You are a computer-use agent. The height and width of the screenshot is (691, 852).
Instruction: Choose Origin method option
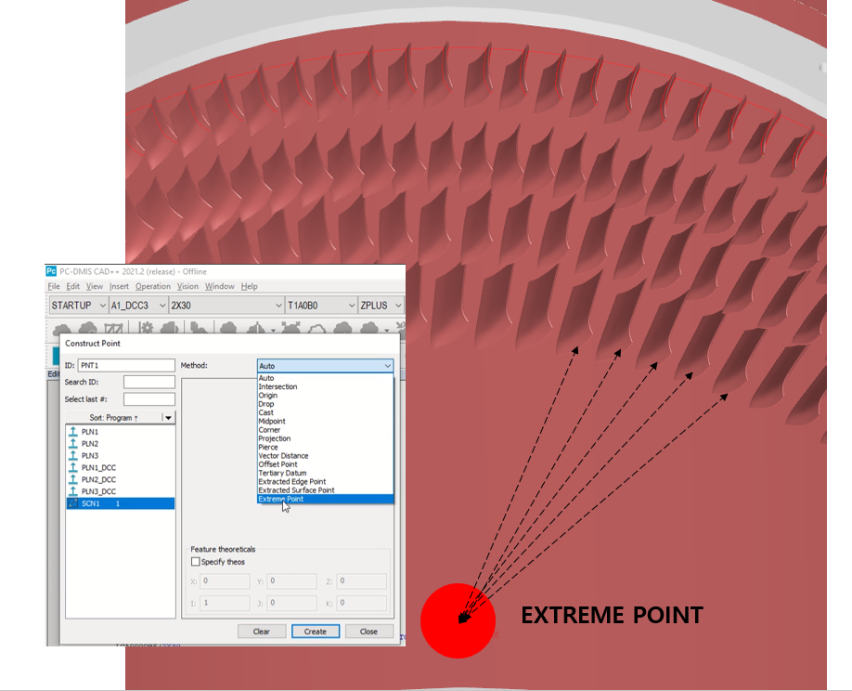coord(325,396)
